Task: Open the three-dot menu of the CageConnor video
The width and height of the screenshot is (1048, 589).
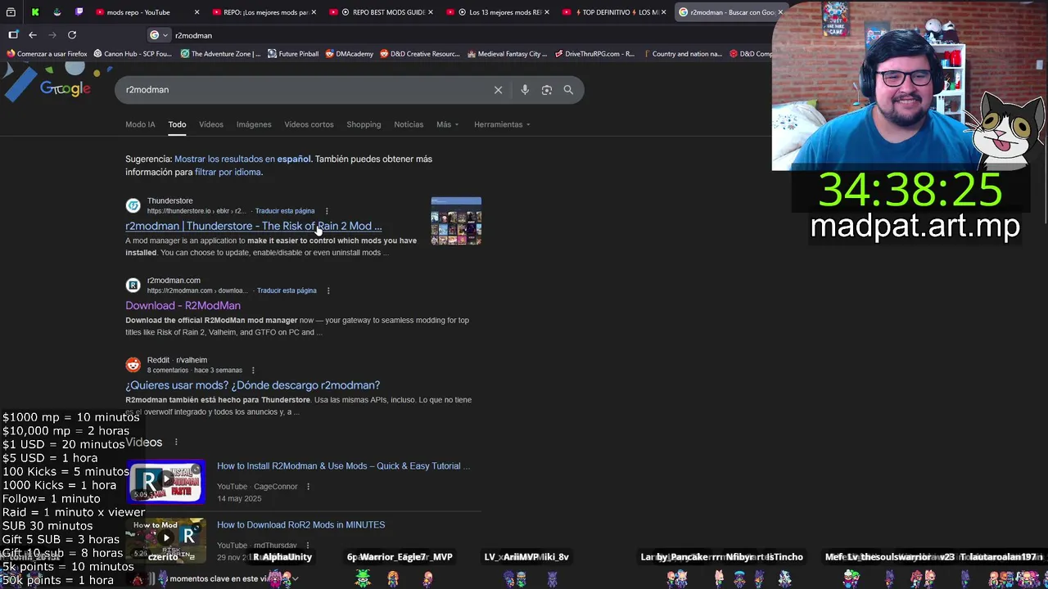Action: pos(308,487)
